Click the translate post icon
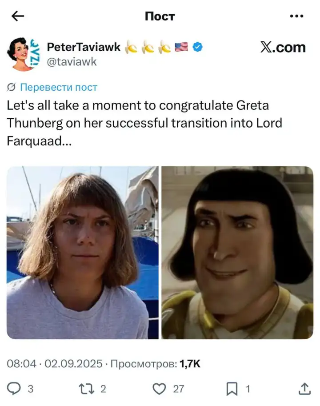This screenshot has width=320, height=406. click(11, 87)
